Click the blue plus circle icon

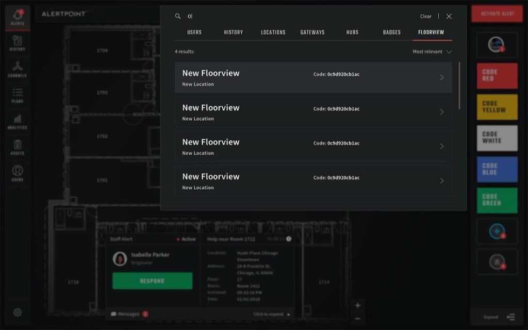tap(497, 232)
